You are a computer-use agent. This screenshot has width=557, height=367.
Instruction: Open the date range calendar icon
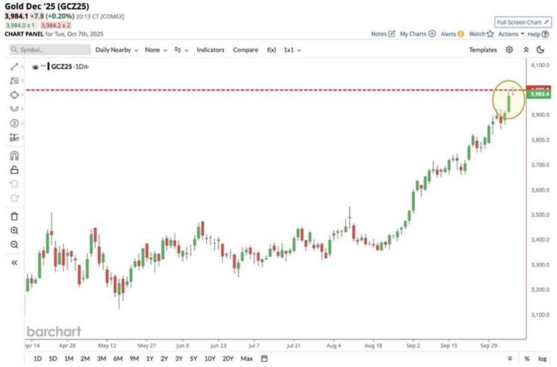coord(264,359)
